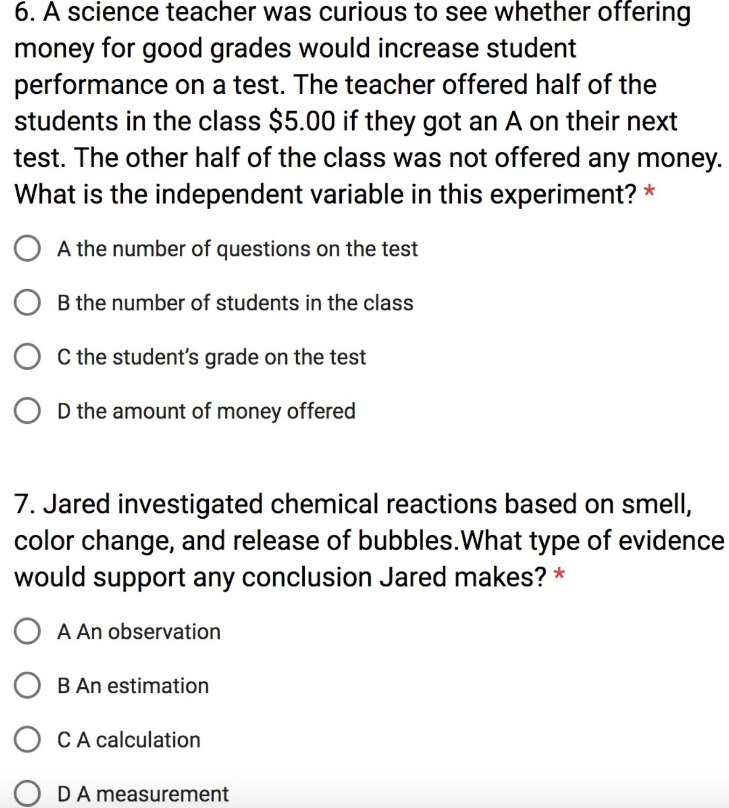The image size is (729, 808).
Task: Choose 'A measurement' radio button
Action: click(27, 794)
